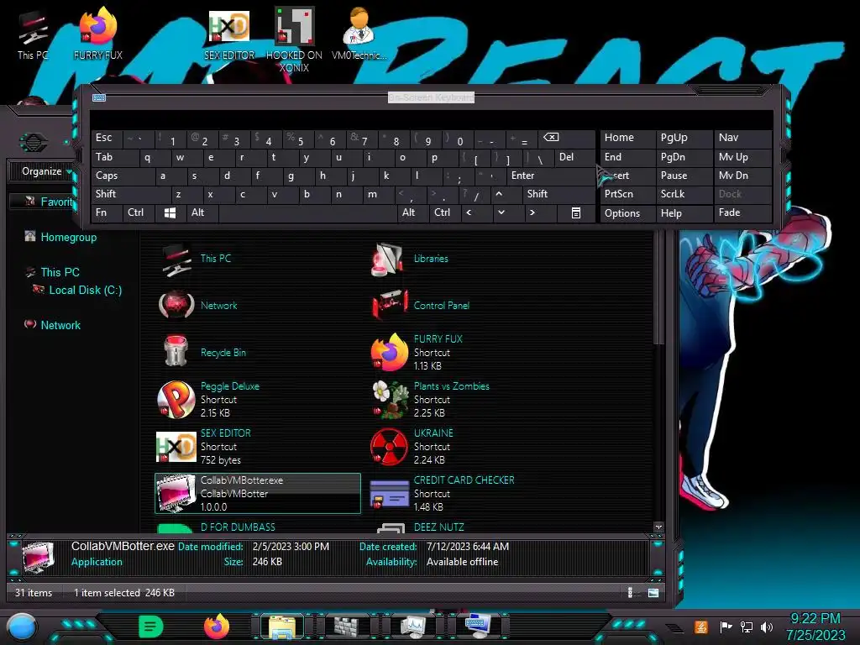The image size is (860, 645).
Task: Select the CollabVMBotter.exe file
Action: tap(258, 493)
